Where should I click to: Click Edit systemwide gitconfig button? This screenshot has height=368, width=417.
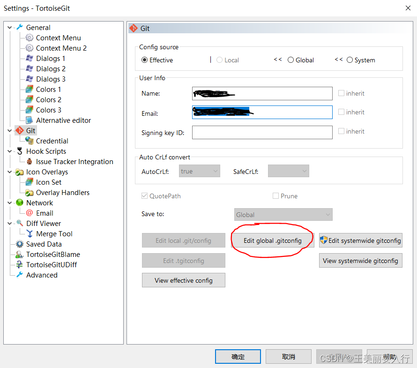pos(361,240)
